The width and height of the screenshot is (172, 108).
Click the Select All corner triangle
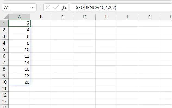pos(5,17)
